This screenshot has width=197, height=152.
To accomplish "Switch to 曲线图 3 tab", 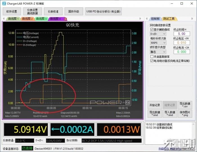I will (41, 19).
